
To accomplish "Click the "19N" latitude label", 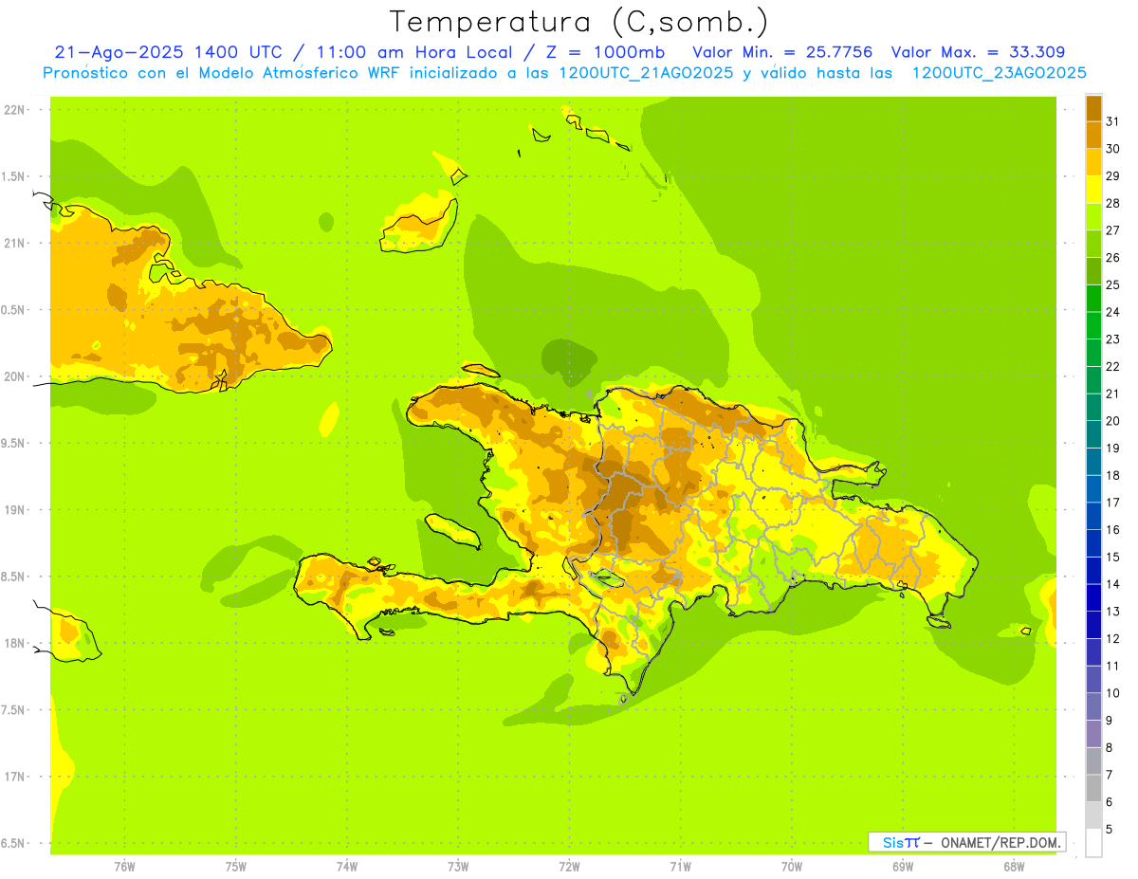I will (14, 510).
